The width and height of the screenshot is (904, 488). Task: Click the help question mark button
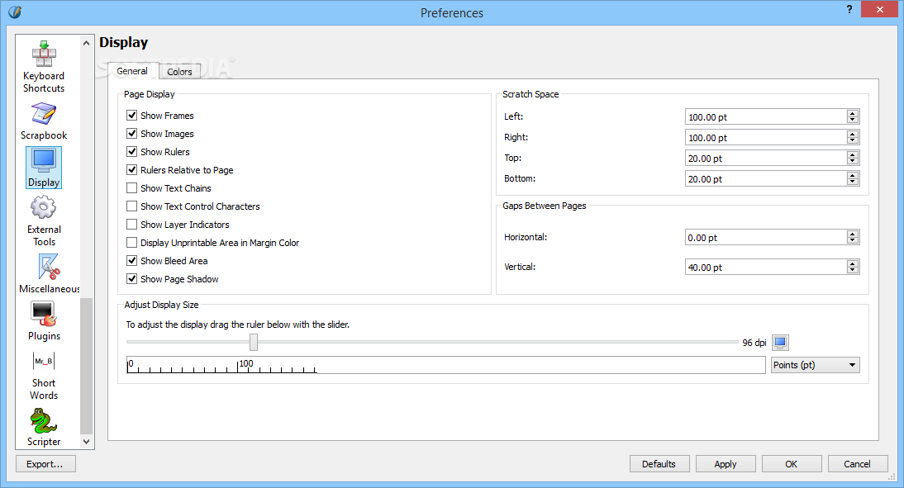pos(849,9)
